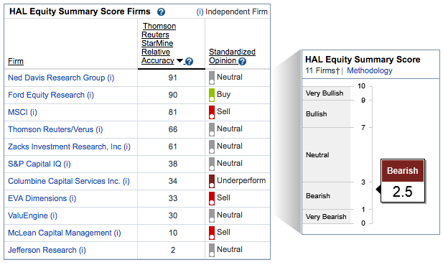This screenshot has height=265, width=443.
Task: Open Zacks Investment Research, Inc link
Action: pyautogui.click(x=69, y=147)
